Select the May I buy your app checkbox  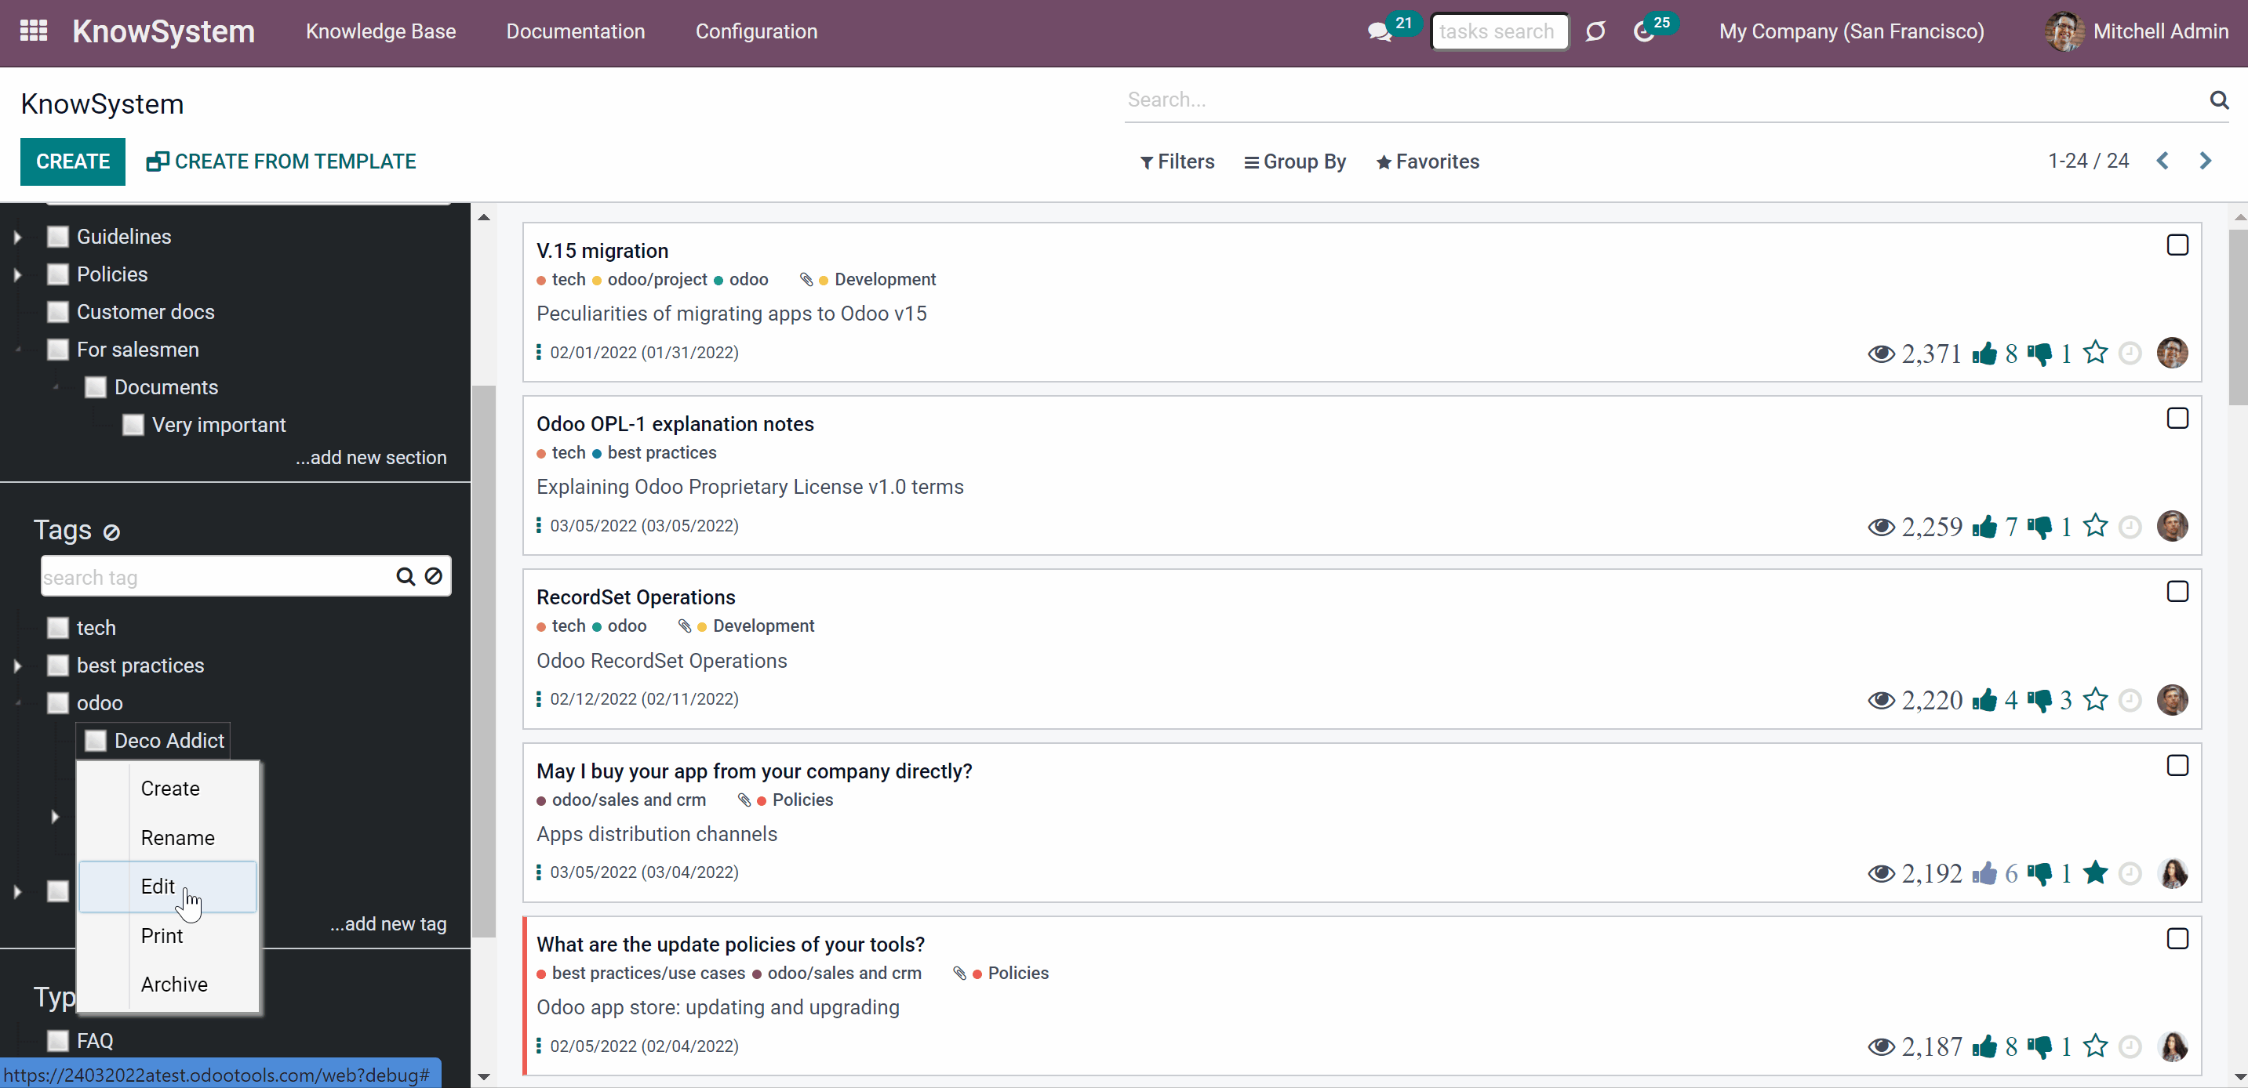[2177, 765]
